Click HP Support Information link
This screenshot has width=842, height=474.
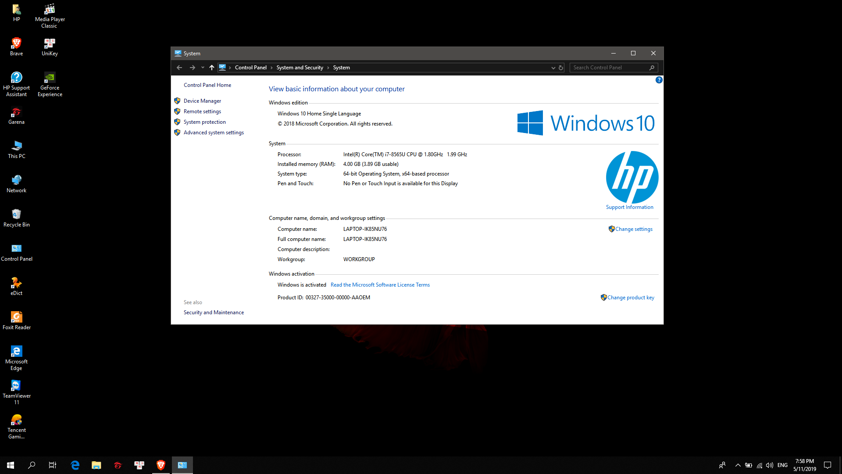coord(629,207)
